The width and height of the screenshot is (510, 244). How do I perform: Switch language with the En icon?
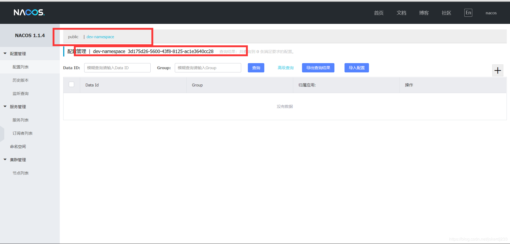coord(468,13)
